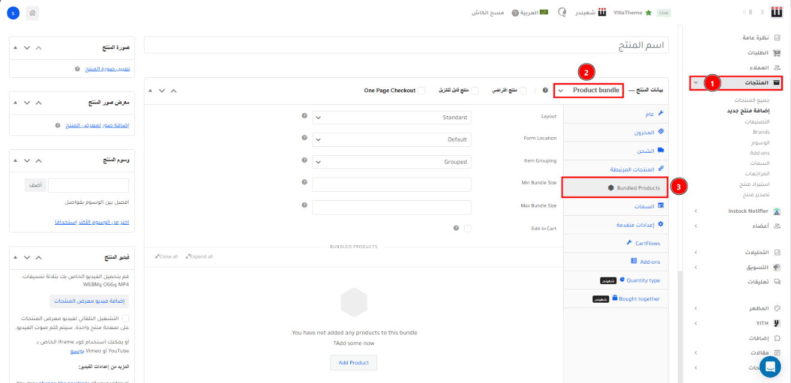The height and width of the screenshot is (383, 791).
Task: Click the YITH icon in sidebar
Action: pyautogui.click(x=777, y=323)
